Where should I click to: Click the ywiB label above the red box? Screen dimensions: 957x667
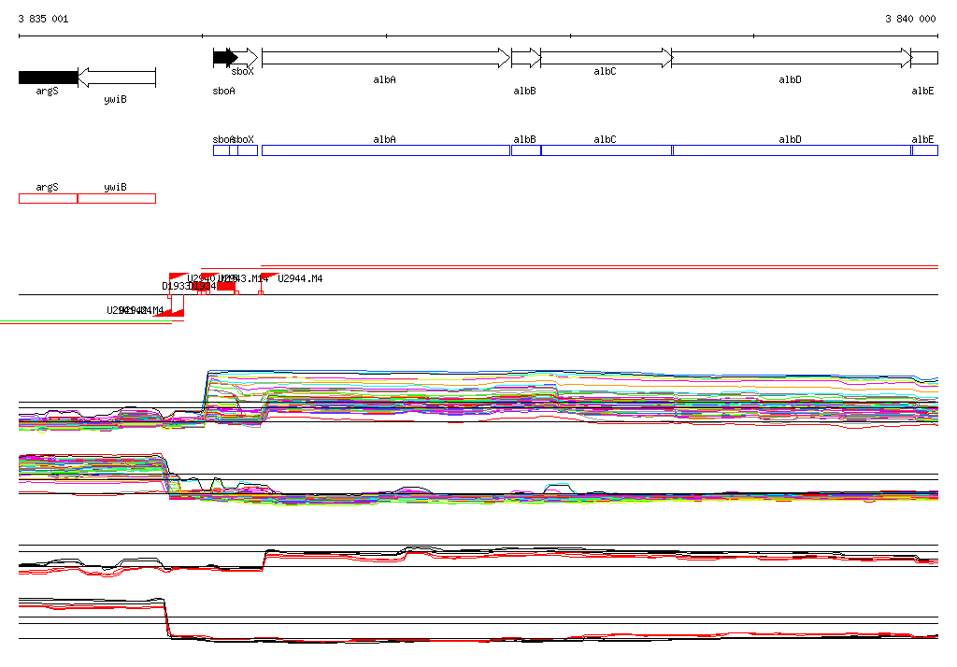pyautogui.click(x=115, y=188)
